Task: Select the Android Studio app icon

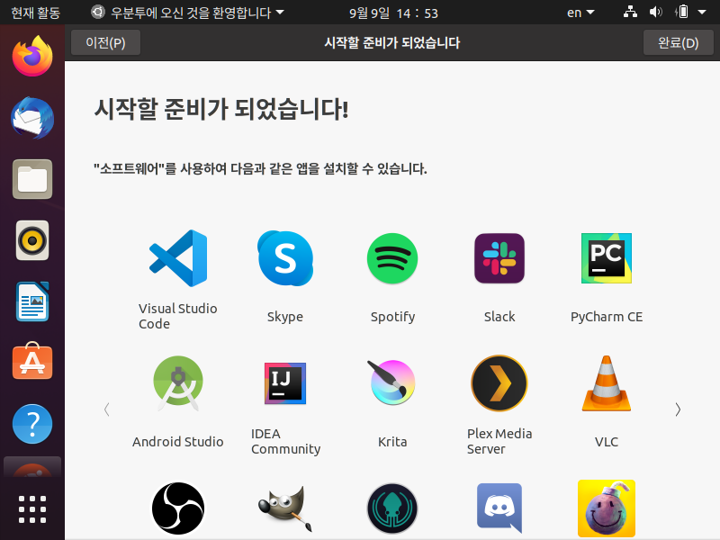Action: pyautogui.click(x=178, y=383)
